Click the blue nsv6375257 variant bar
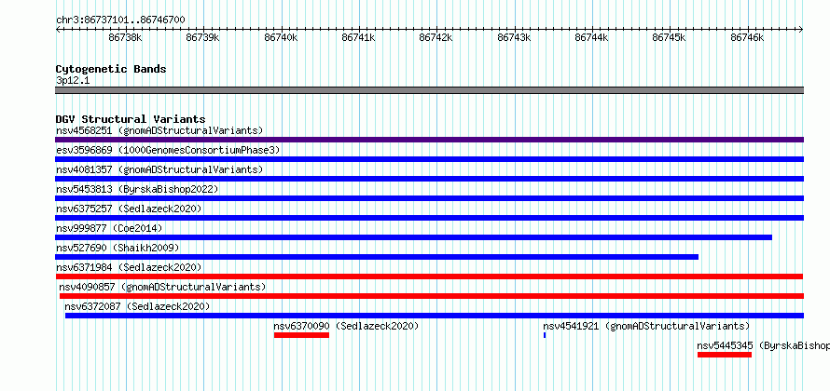Viewport: 830px width, 391px height. [x=429, y=218]
